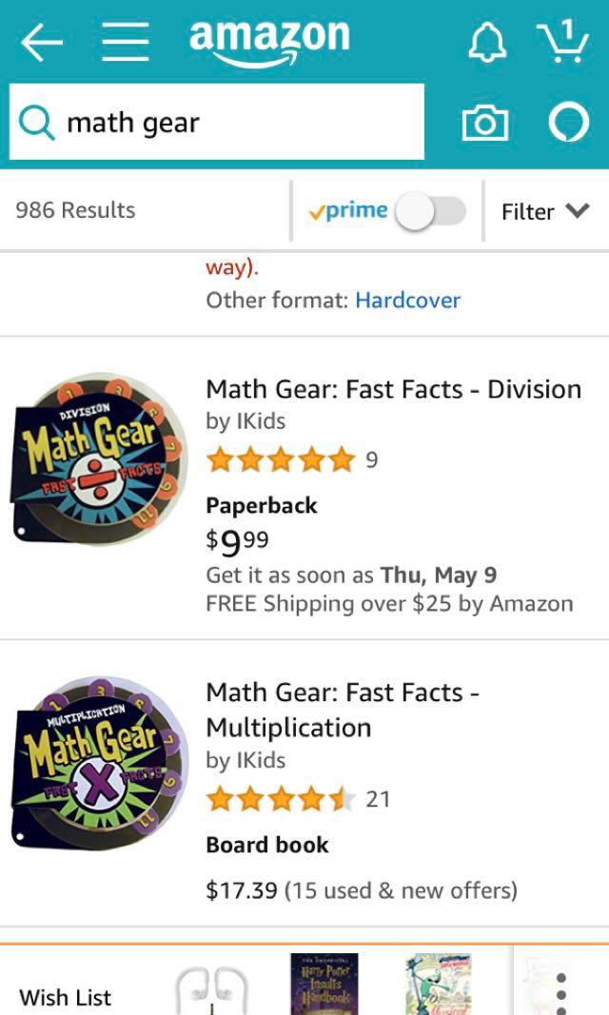The height and width of the screenshot is (1015, 609).
Task: Open the navigation menu via hamburger icon
Action: 126,38
